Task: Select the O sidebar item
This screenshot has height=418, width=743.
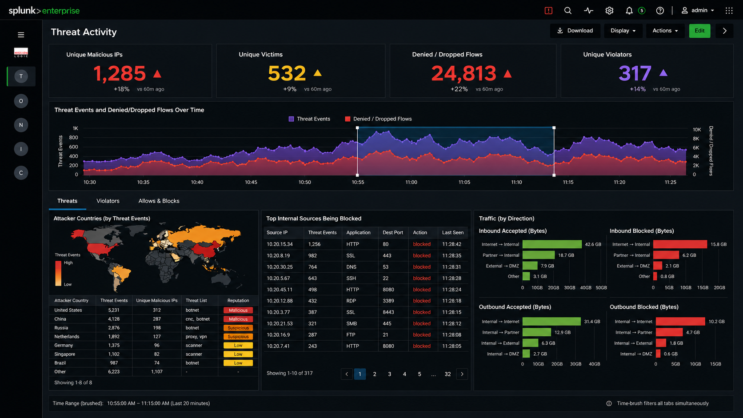Action: coord(21,101)
